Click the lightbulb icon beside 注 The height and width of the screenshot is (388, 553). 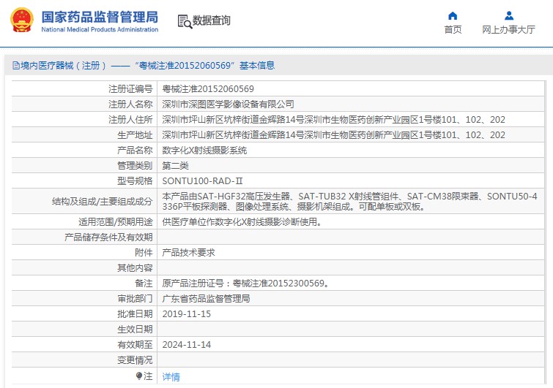[139, 376]
